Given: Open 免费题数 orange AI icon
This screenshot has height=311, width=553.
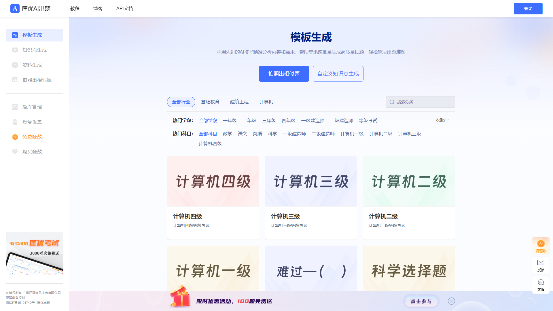Looking at the screenshot, I should 15,137.
